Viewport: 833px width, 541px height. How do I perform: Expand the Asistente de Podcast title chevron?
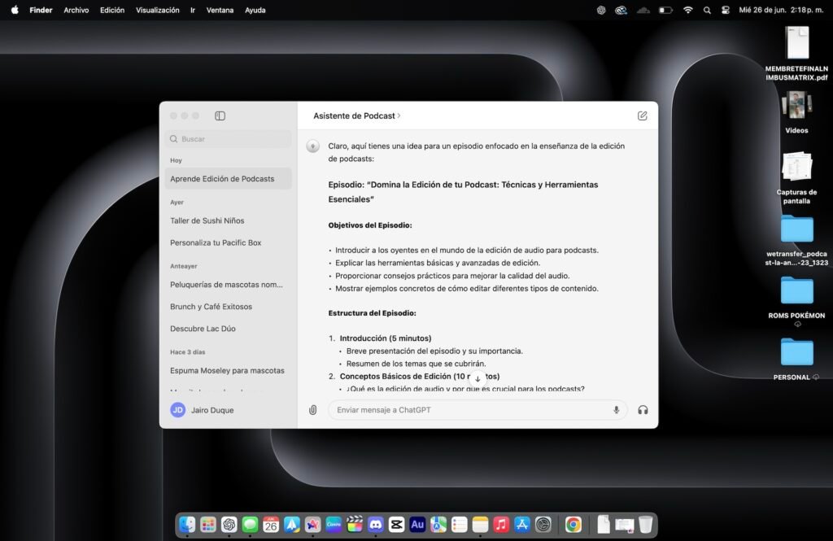[399, 116]
